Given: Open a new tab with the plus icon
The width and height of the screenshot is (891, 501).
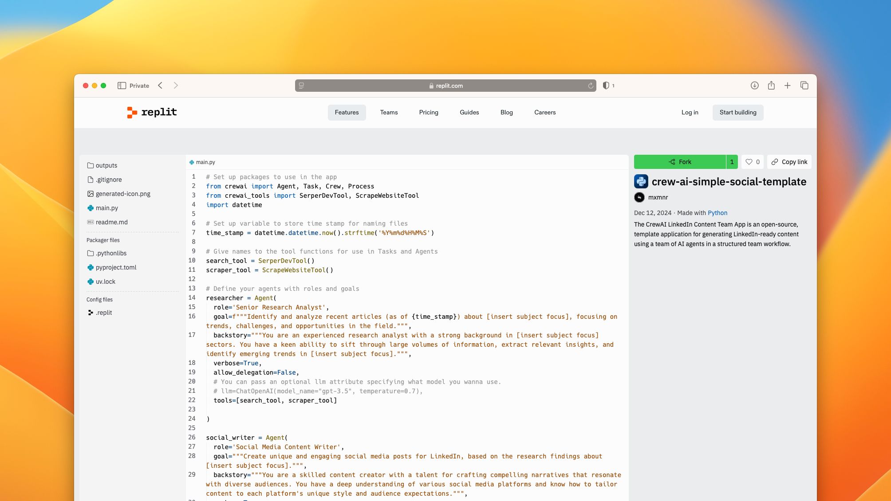Looking at the screenshot, I should click(788, 86).
